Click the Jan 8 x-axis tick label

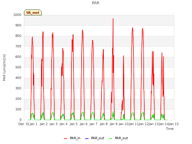103,124
